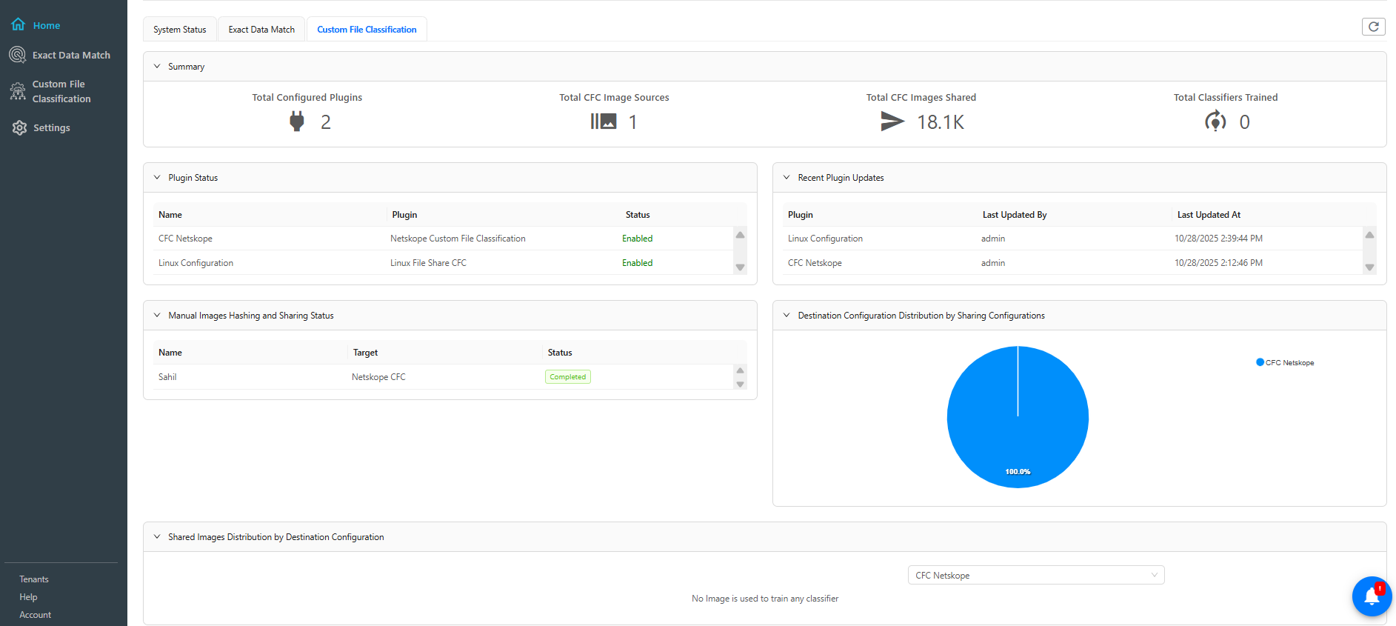This screenshot has height=626, width=1396.
Task: Click Enabled status for Linux Configuration
Action: point(637,263)
